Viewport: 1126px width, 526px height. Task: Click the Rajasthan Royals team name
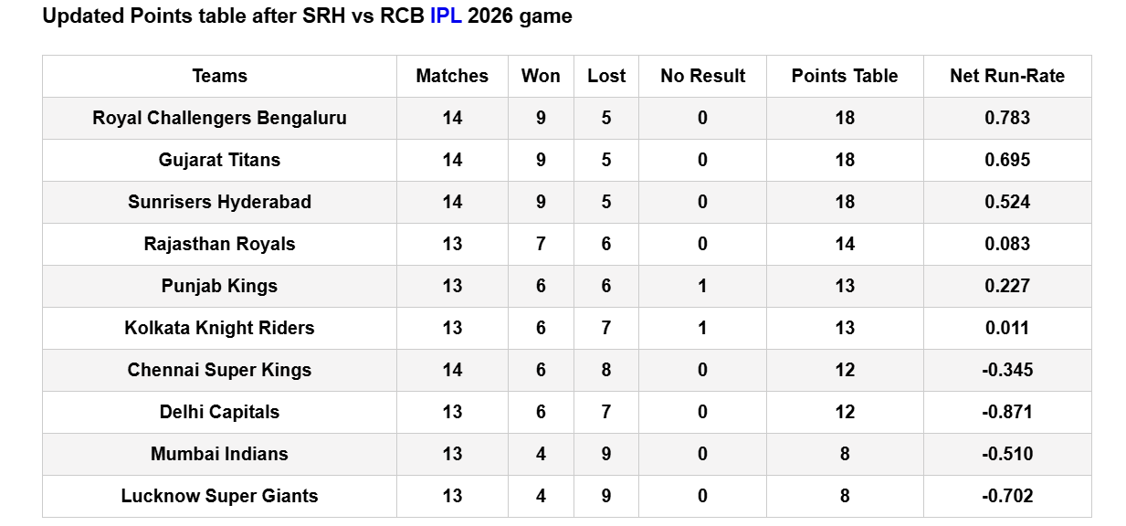tap(219, 244)
